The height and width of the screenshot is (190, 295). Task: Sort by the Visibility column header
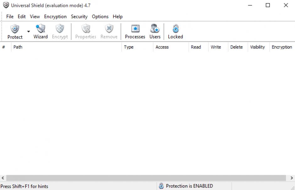259,47
